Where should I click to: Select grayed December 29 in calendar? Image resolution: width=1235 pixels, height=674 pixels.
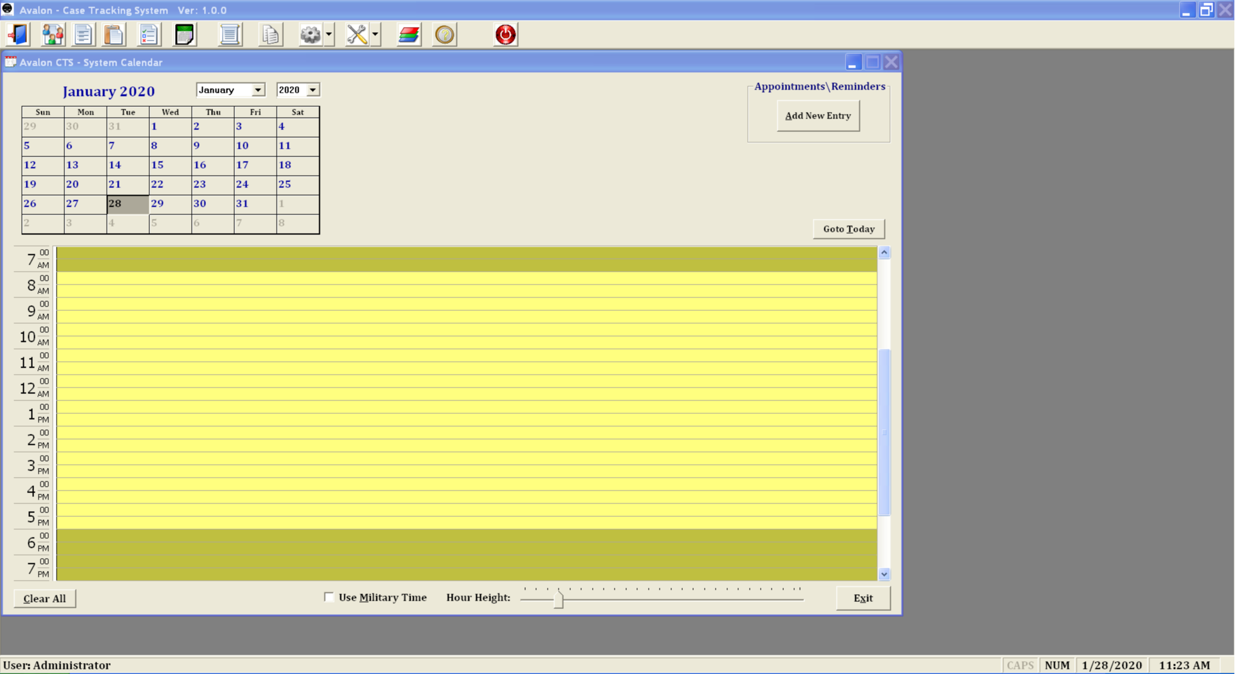pos(42,126)
